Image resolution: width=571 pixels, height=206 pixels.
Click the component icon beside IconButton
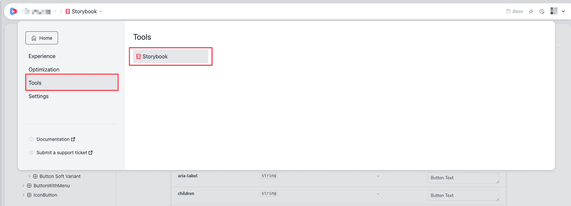29,195
